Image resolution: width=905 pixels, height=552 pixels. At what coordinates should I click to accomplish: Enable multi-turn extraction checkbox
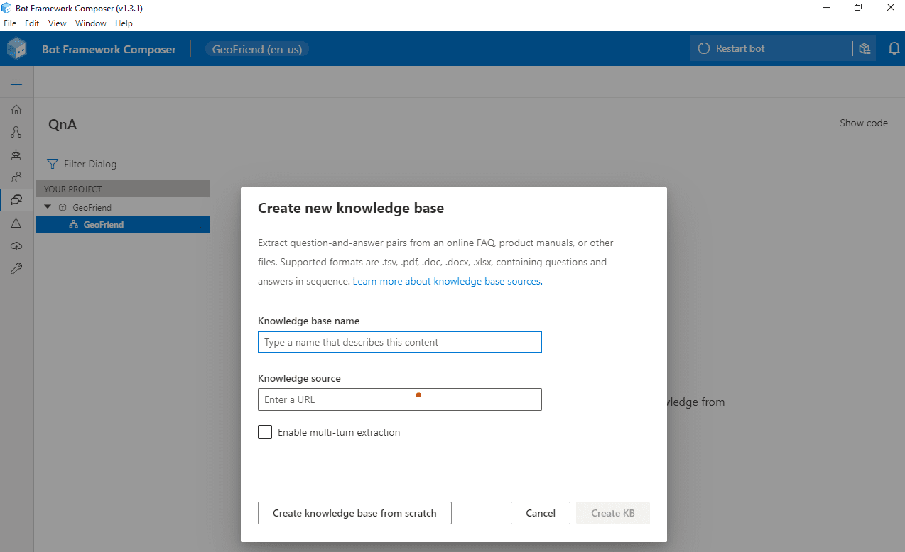pos(265,432)
